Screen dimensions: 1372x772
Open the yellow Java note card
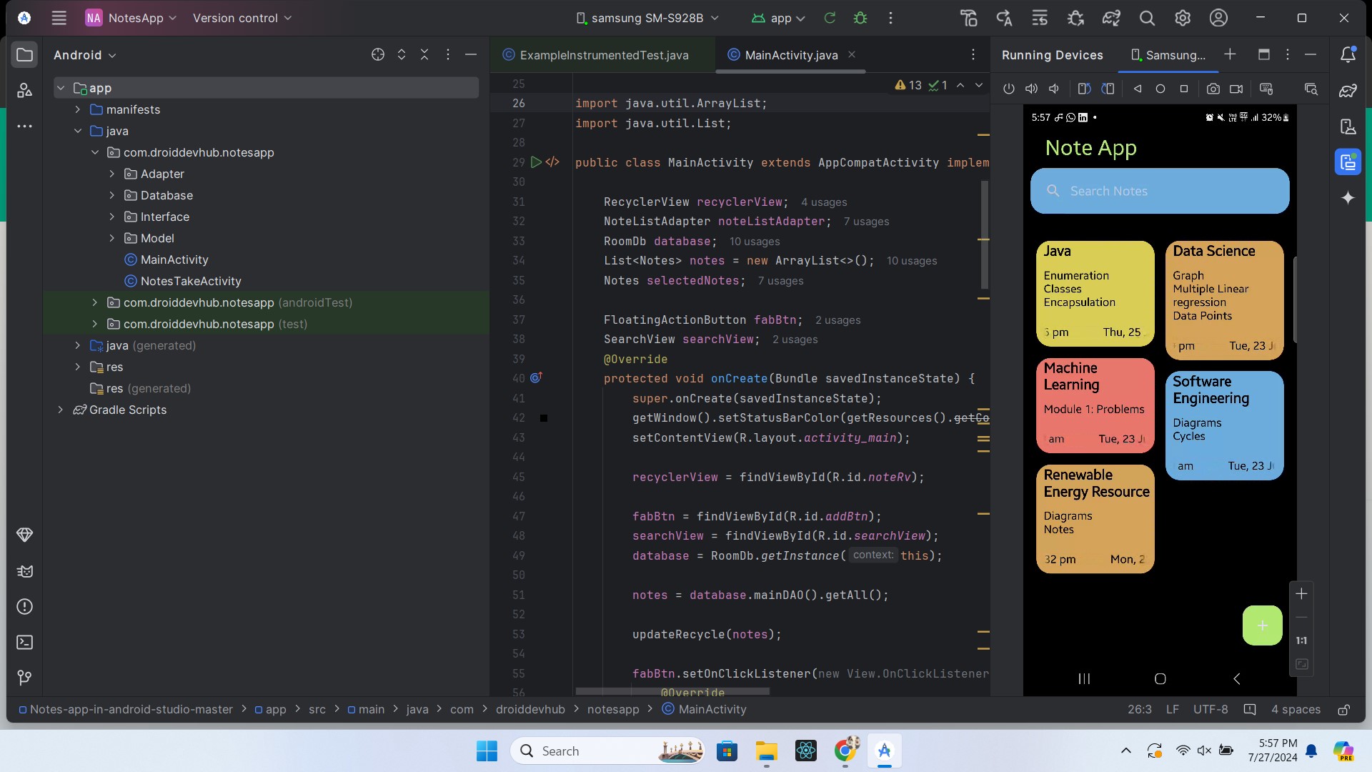(1095, 293)
